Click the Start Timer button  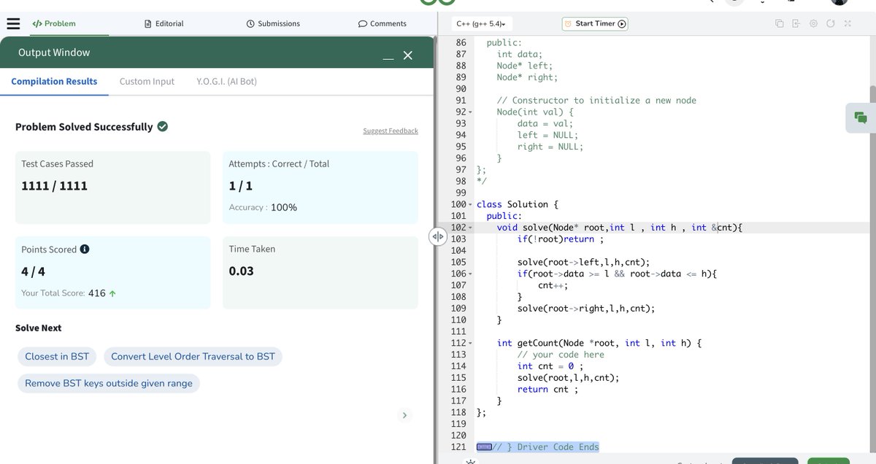pyautogui.click(x=595, y=23)
